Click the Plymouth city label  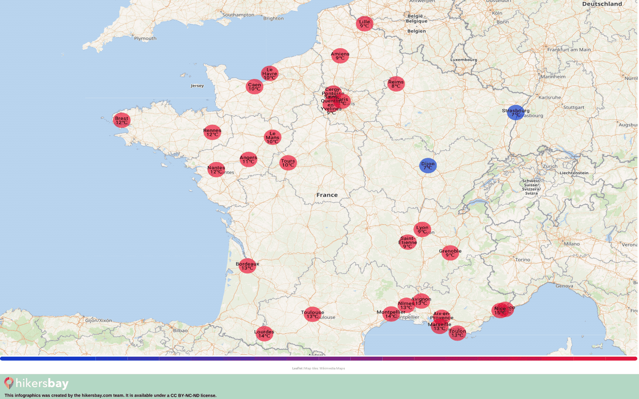(x=145, y=39)
